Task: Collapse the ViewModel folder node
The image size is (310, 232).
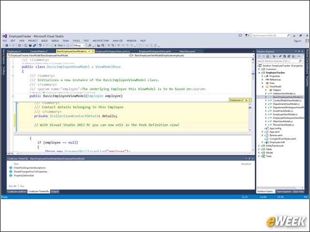Action: point(263,87)
